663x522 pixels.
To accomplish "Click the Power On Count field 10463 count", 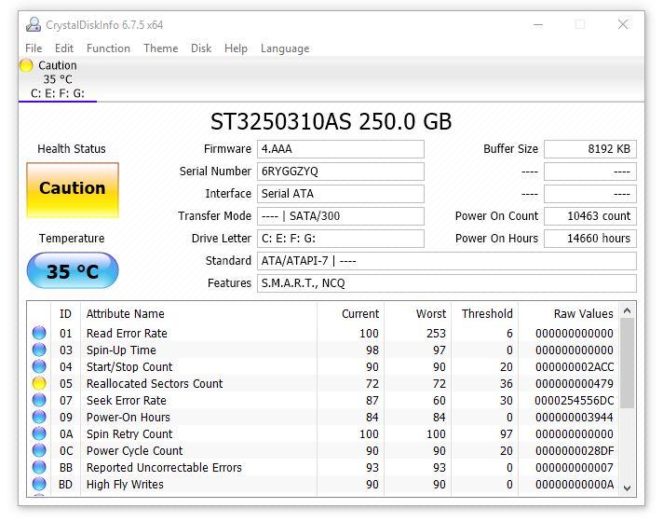I will (x=589, y=216).
